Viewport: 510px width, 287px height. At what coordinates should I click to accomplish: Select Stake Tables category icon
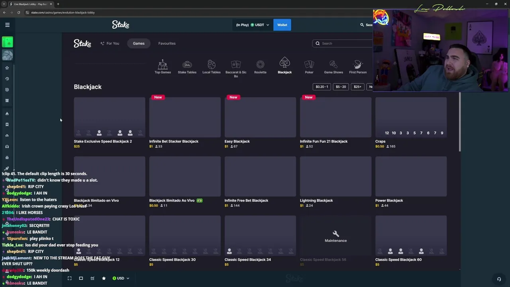click(x=187, y=67)
